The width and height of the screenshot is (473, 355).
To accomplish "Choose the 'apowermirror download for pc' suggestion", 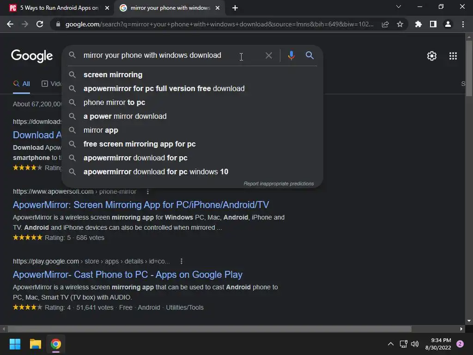I will tap(193, 158).
